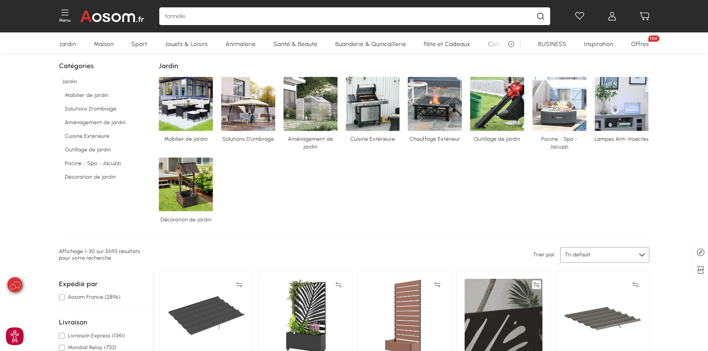The height and width of the screenshot is (351, 708).
Task: Enable the Livraison Express filter
Action: point(62,336)
